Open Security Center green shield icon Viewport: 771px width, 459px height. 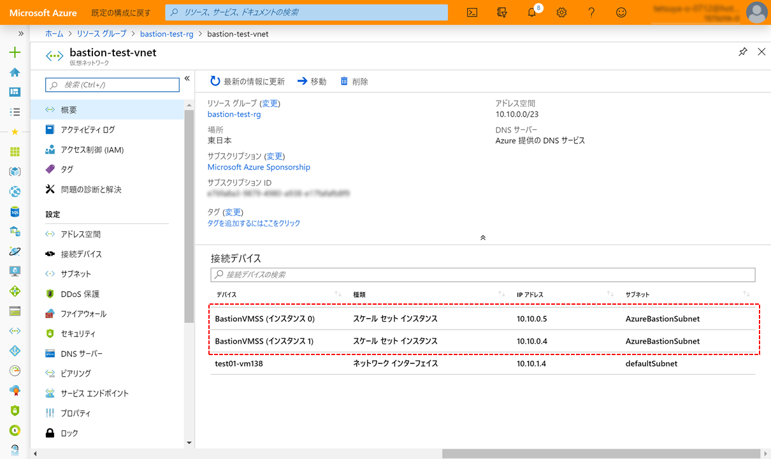[x=15, y=411]
